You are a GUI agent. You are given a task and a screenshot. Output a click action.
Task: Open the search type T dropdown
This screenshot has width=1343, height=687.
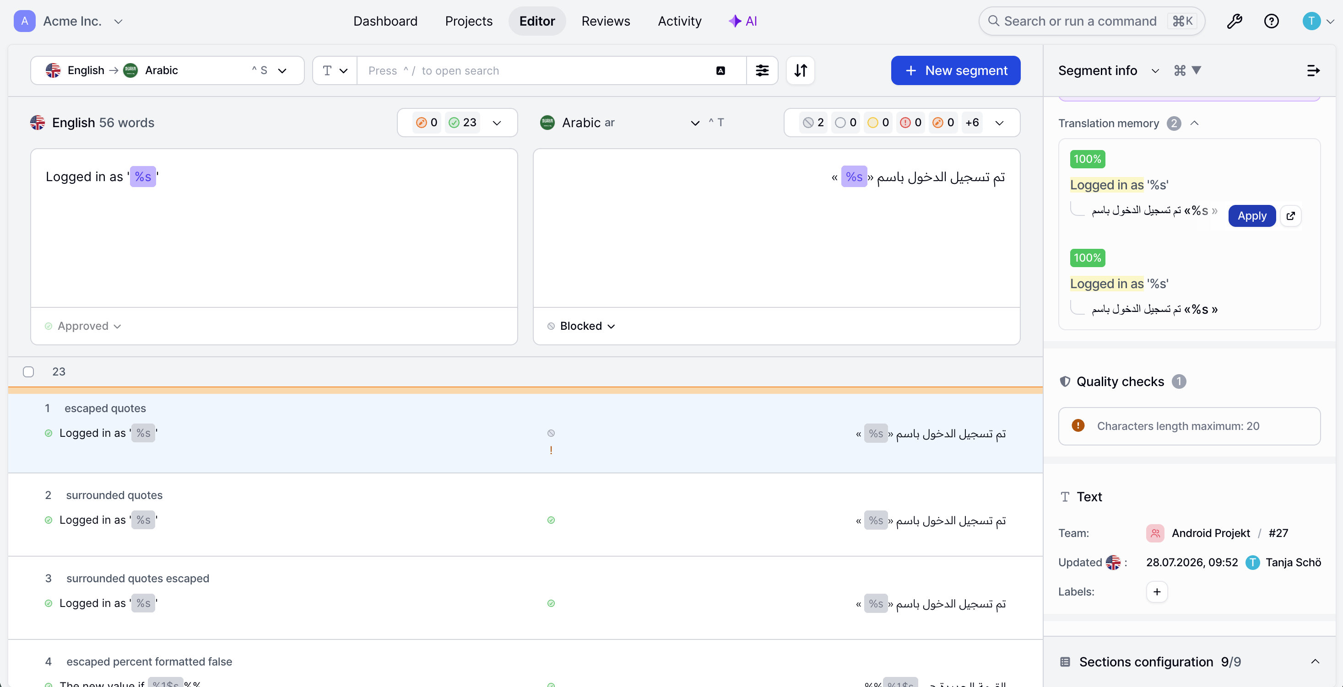click(x=335, y=70)
